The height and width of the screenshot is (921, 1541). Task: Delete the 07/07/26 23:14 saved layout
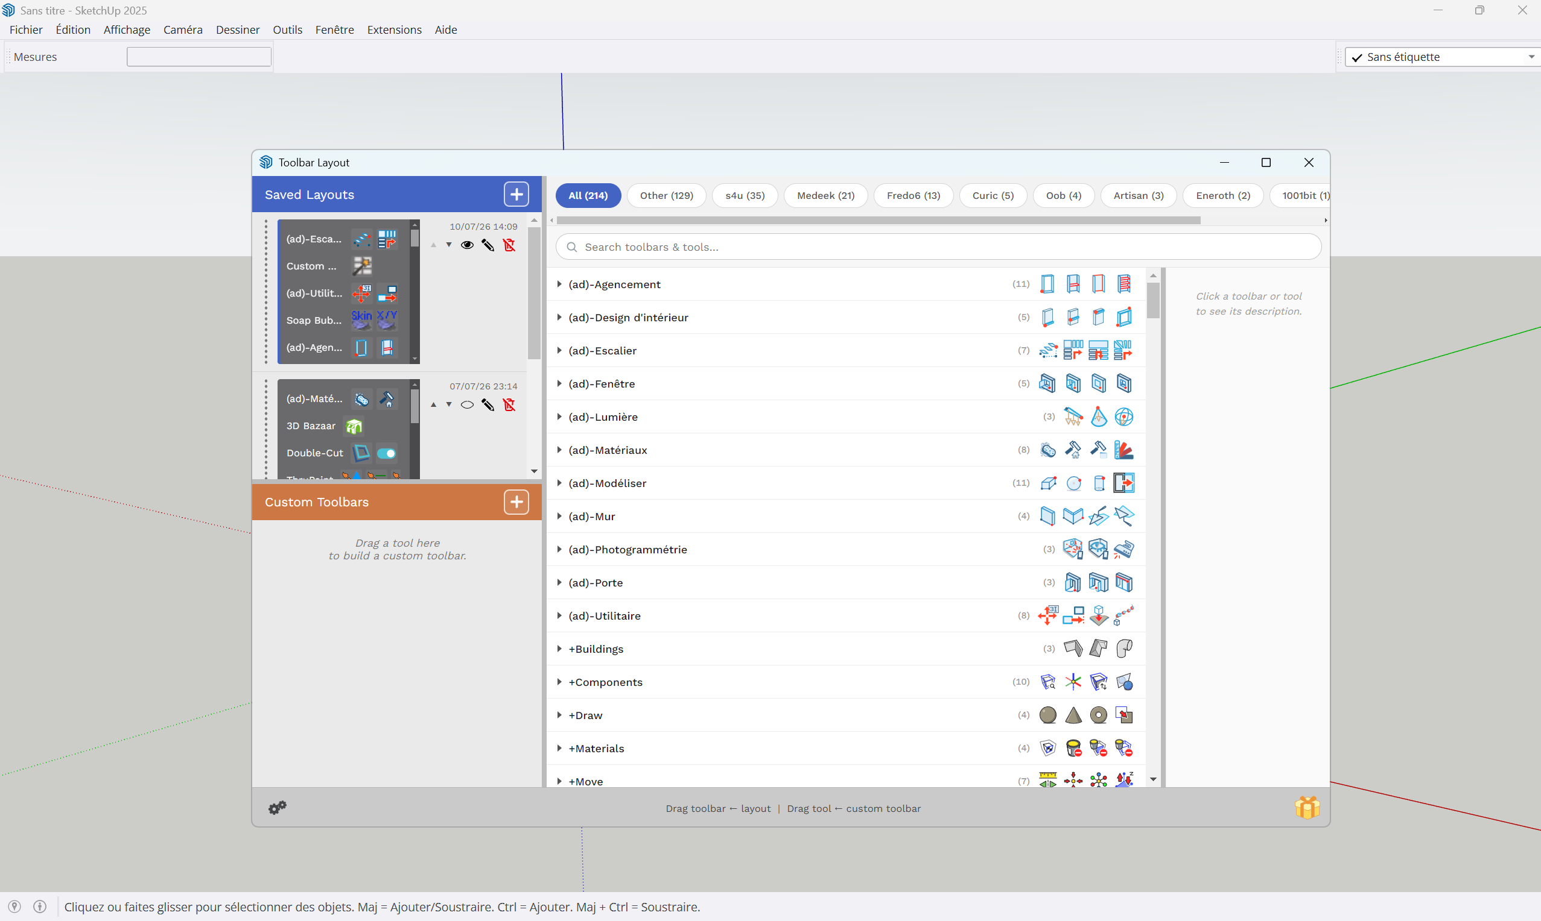pos(509,404)
